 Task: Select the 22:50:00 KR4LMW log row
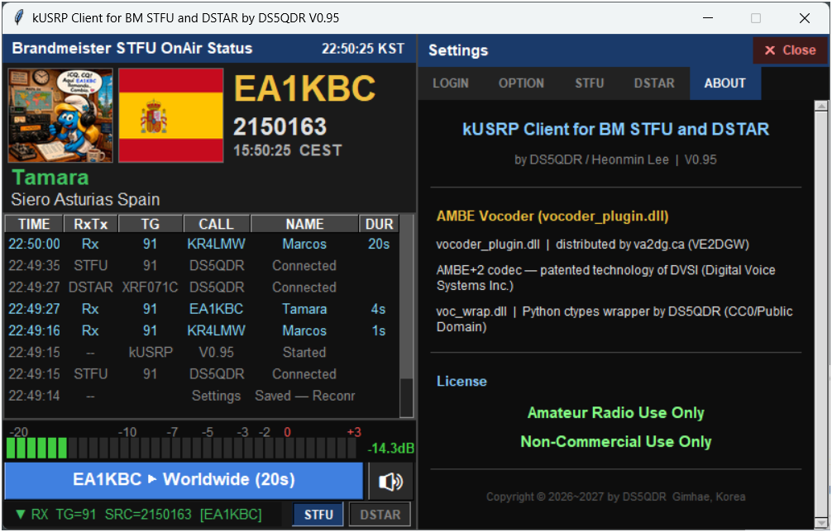(x=202, y=244)
